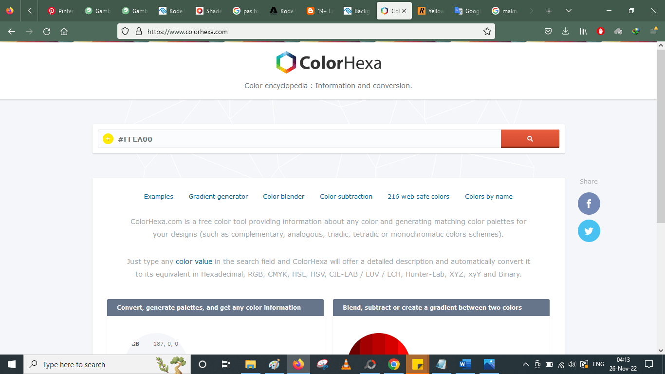The width and height of the screenshot is (665, 374).
Task: Switch to the Google Translate tab
Action: point(467,11)
